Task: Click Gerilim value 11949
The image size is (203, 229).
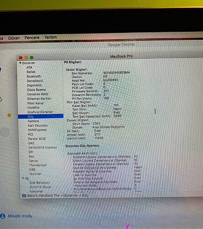Action: click(99, 138)
